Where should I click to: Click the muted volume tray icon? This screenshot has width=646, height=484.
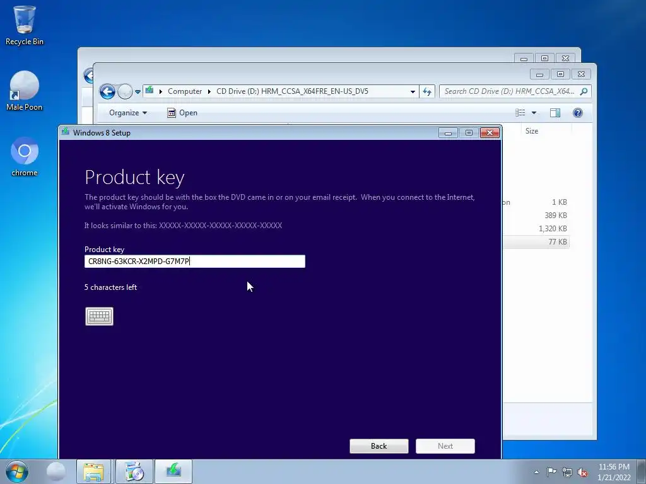tap(582, 472)
